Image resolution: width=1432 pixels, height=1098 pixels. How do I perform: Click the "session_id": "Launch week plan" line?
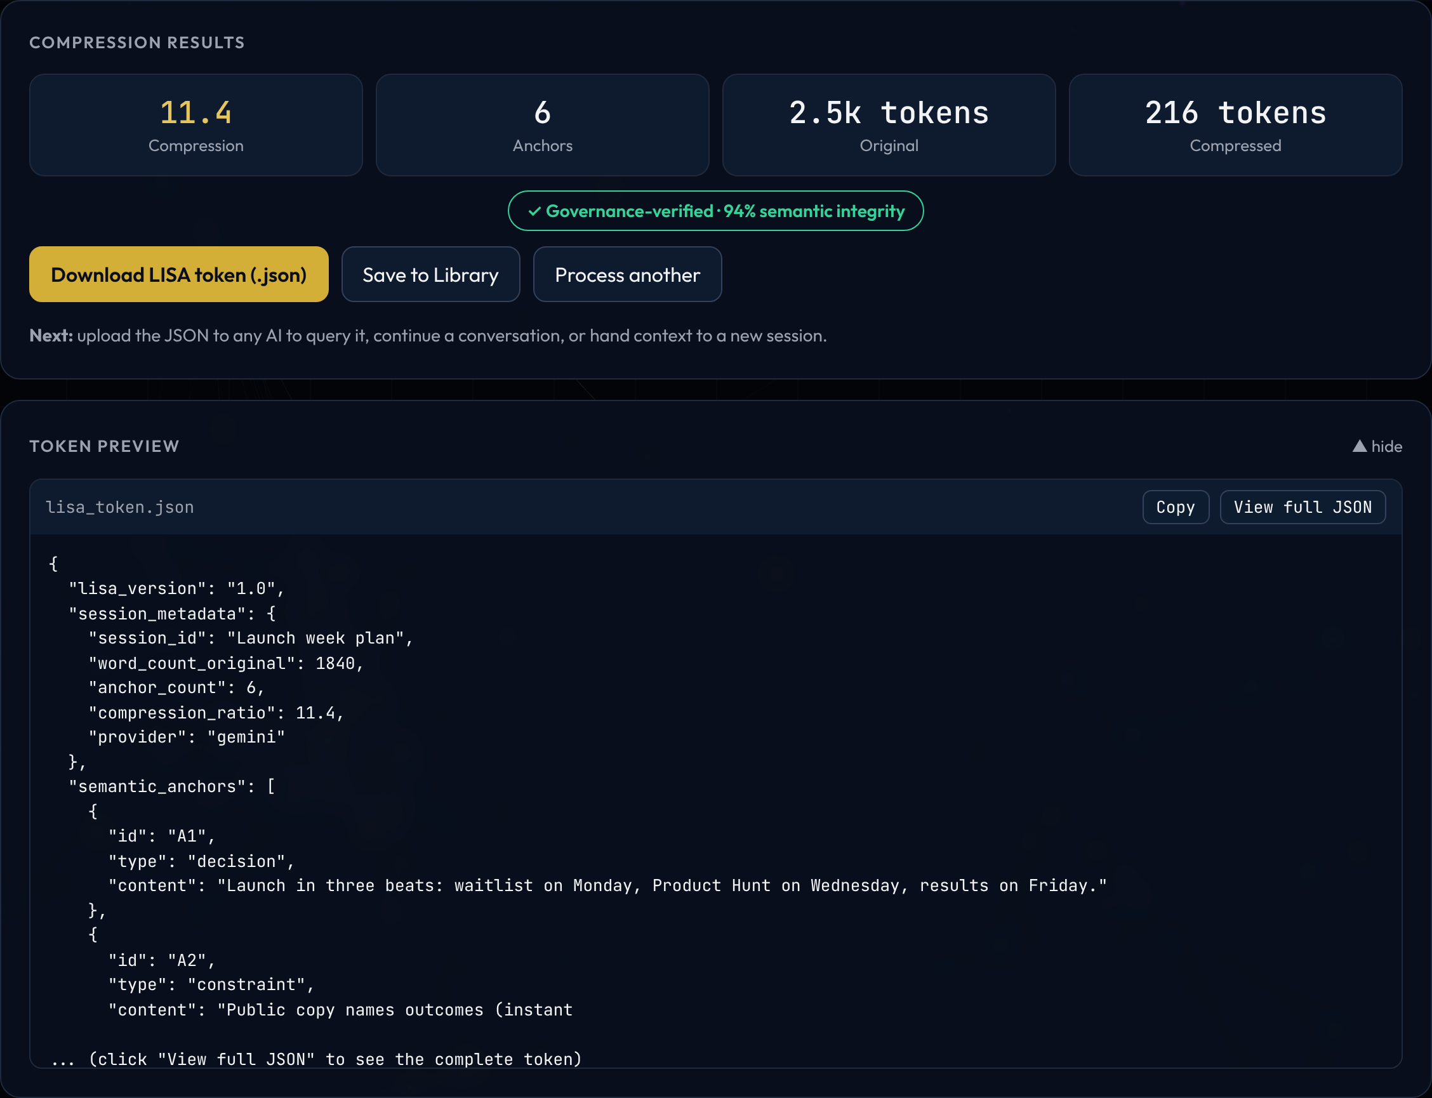(251, 638)
